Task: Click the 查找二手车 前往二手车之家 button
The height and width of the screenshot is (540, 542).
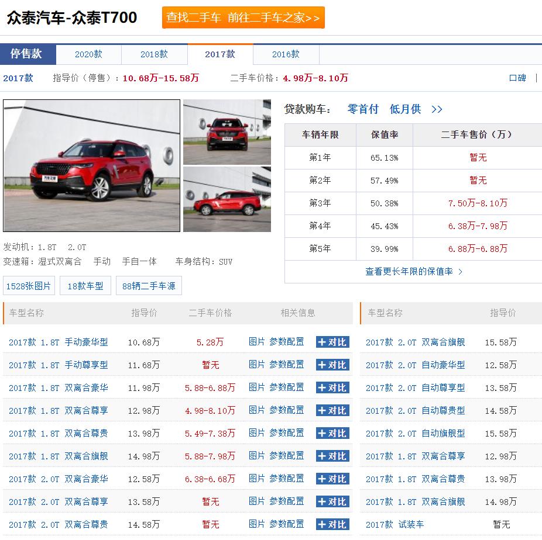Action: point(242,18)
